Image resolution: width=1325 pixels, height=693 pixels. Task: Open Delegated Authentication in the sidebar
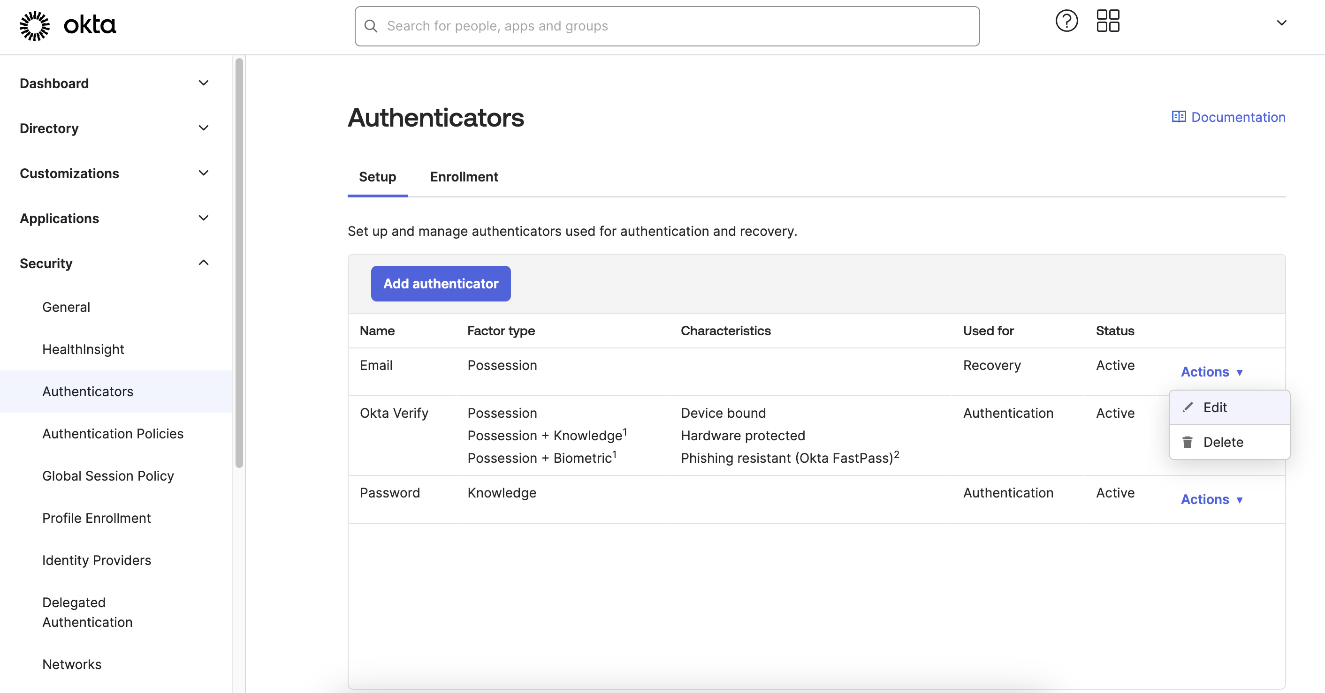pos(87,612)
